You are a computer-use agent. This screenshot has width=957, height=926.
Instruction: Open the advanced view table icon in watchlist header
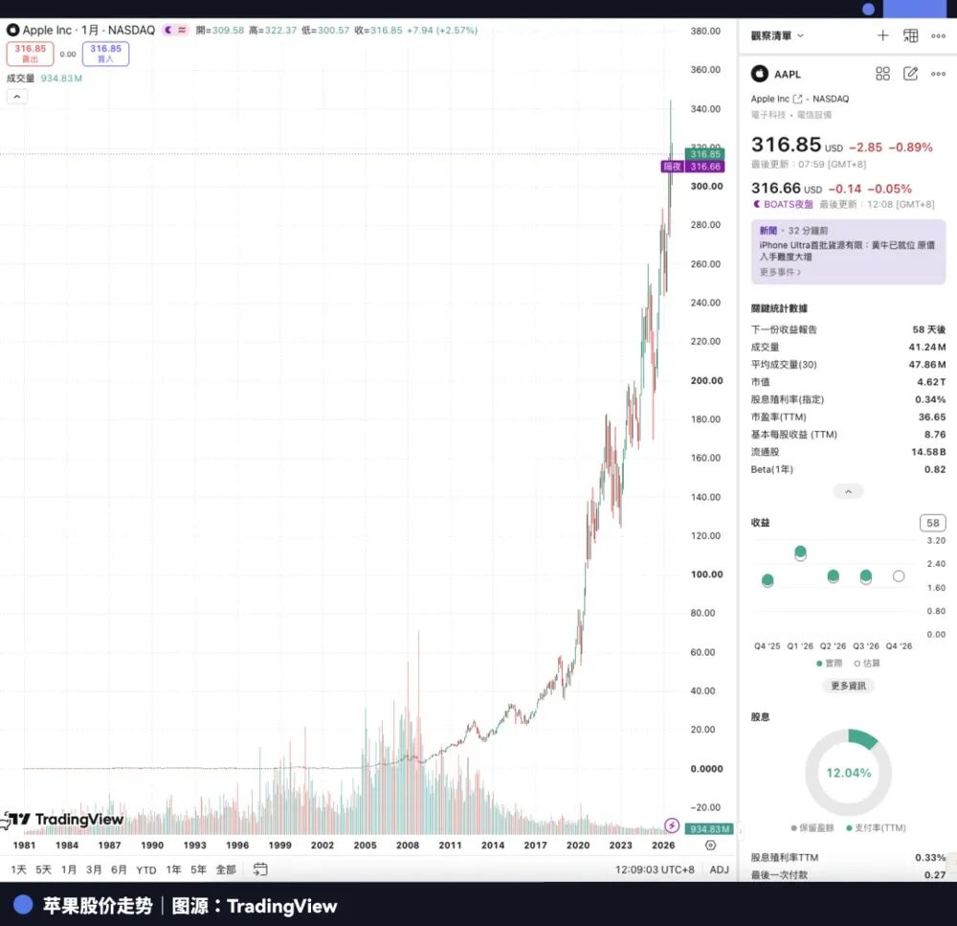(x=911, y=36)
